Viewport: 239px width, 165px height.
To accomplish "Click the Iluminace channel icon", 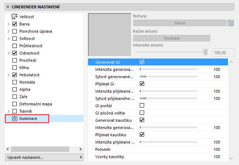I will tap(15, 118).
